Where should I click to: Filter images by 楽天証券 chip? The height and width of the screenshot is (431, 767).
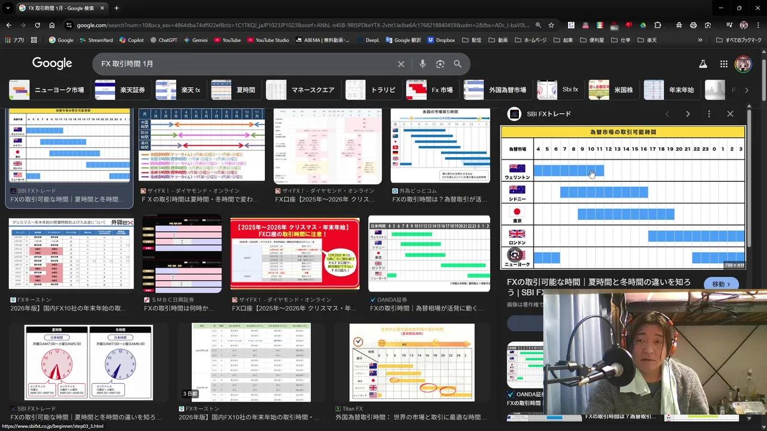coord(122,90)
